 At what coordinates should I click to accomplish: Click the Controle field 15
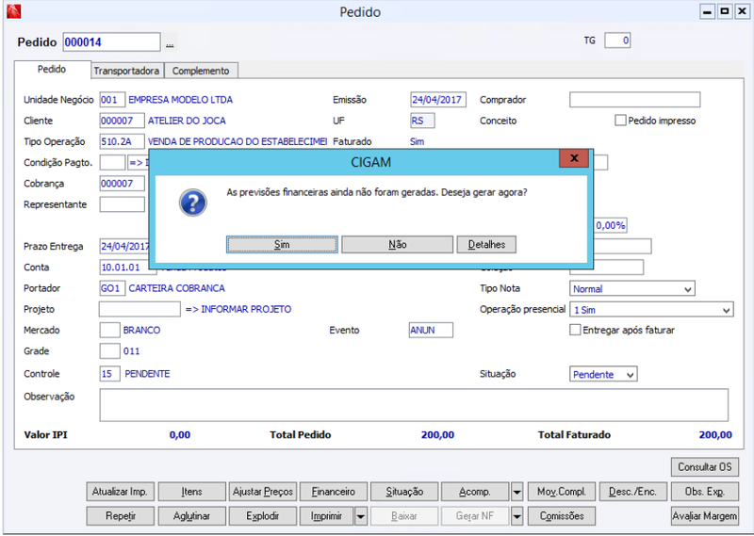tap(109, 374)
